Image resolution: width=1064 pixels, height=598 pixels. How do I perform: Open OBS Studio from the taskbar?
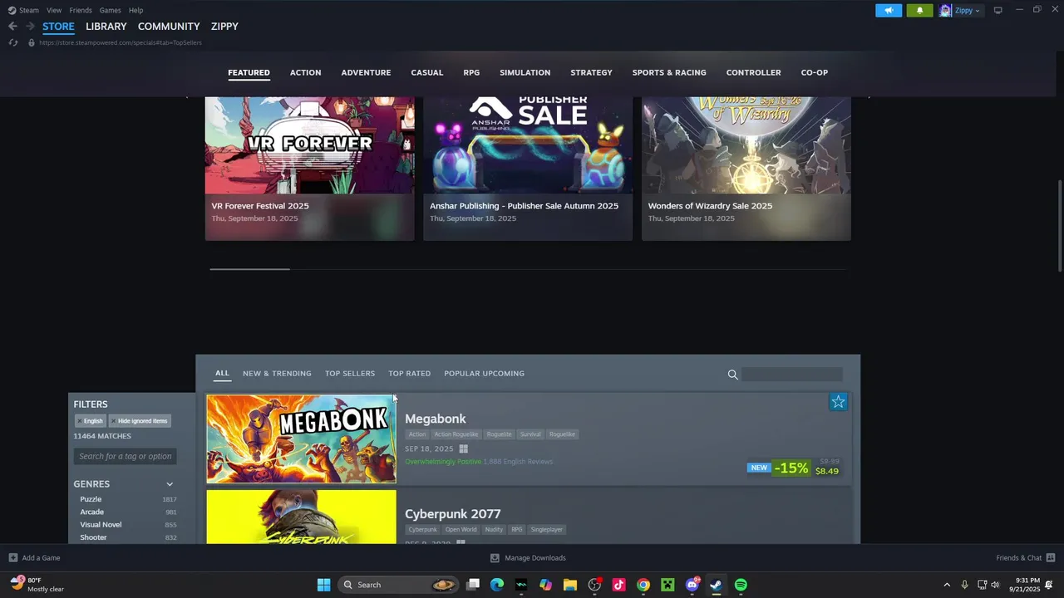click(x=594, y=585)
